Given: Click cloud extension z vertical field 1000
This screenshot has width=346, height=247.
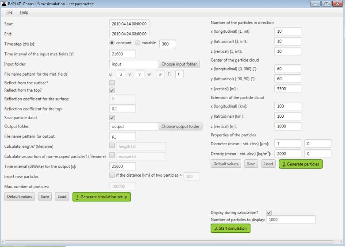Looking at the screenshot, I should click(x=288, y=126).
